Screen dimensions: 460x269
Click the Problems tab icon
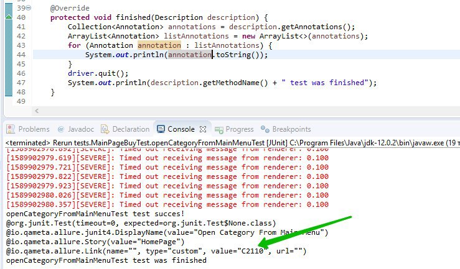tap(11, 129)
